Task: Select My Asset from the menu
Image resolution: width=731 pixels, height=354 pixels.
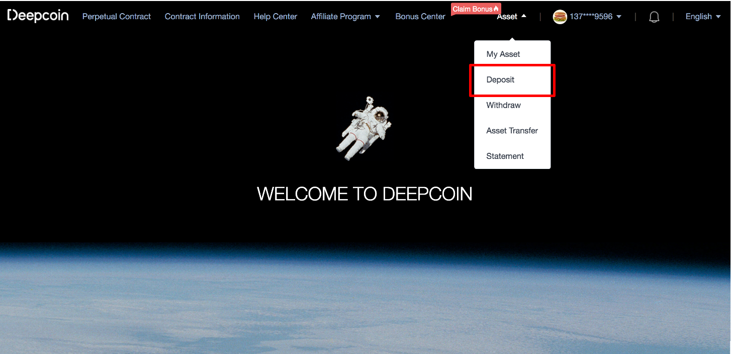Action: (x=512, y=54)
